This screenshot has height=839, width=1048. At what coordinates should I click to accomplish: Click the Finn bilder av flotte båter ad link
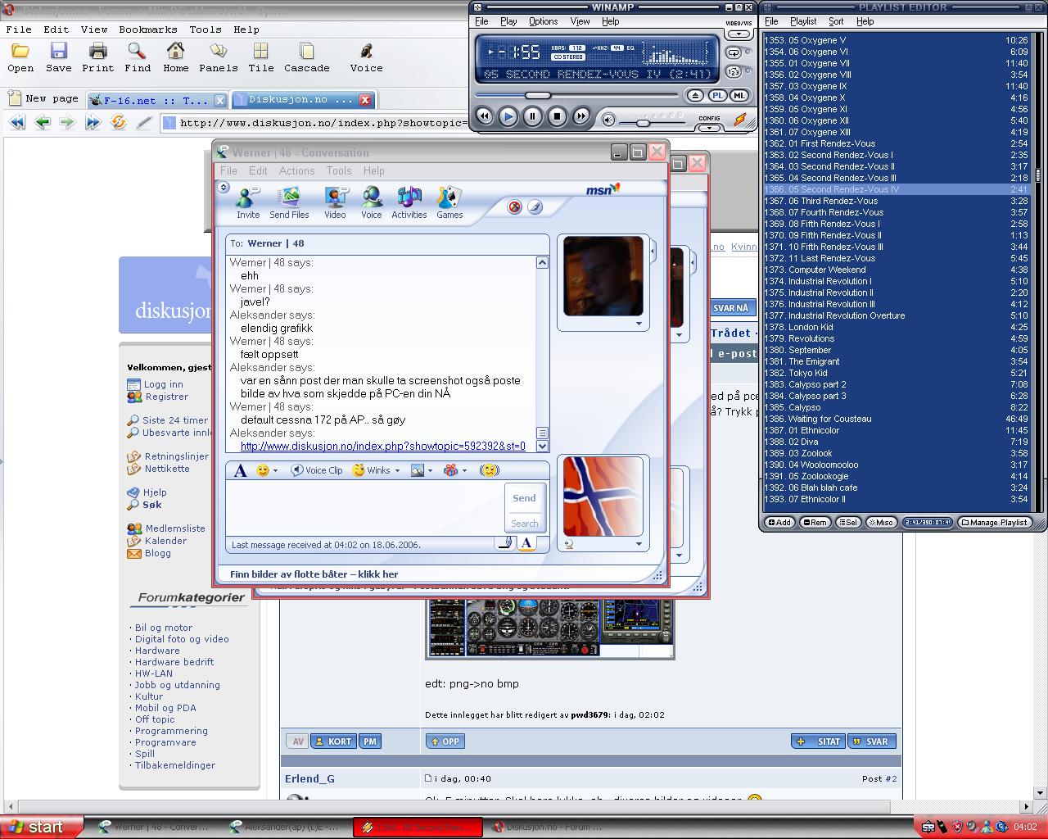tap(314, 574)
